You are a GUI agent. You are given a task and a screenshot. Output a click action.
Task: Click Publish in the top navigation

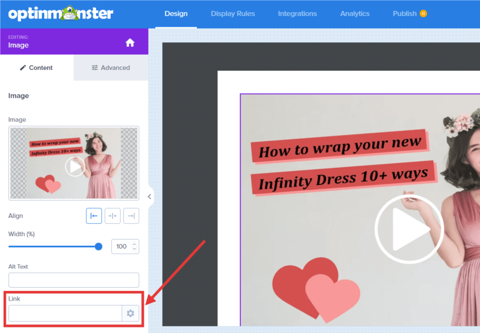point(404,13)
